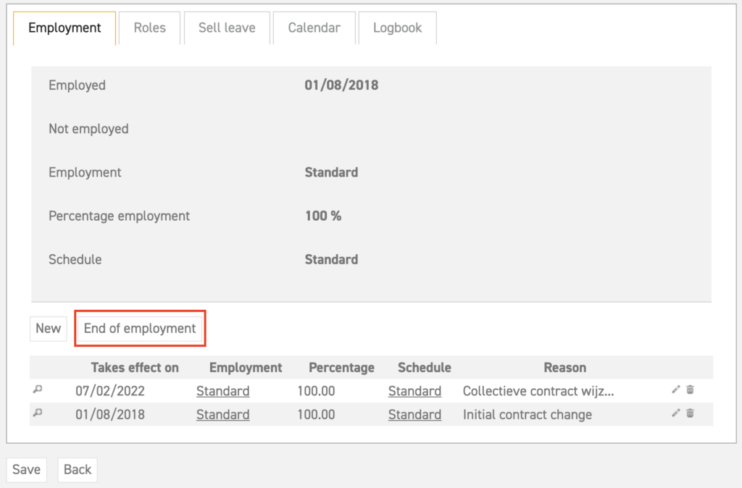The image size is (742, 488).
Task: Select the Employment tab
Action: point(64,28)
